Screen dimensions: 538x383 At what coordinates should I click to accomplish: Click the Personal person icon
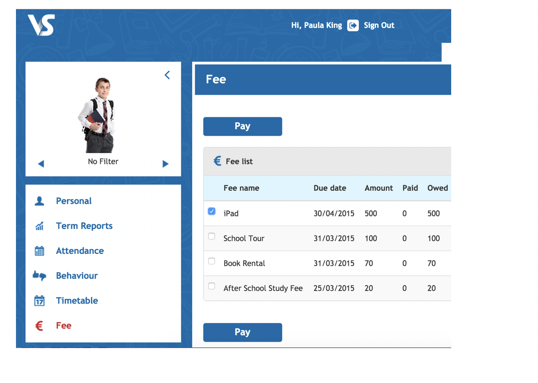pos(39,201)
